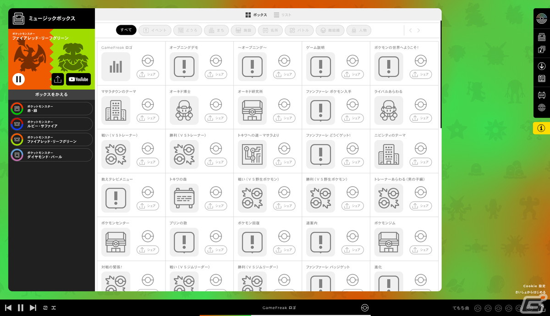This screenshot has width=550, height=316.
Task: Play the マサラタウンのテーマ town icon
Action: point(115,110)
